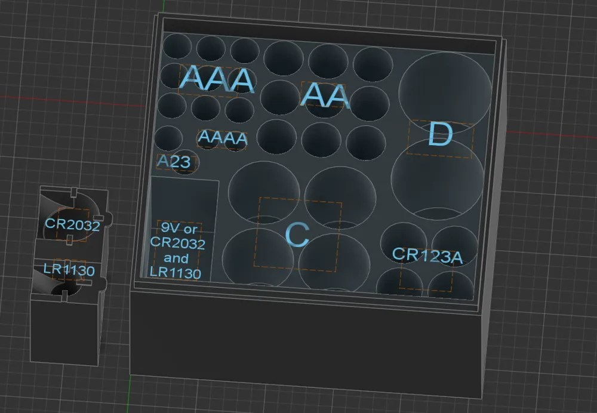Select the AAA text label on the tray
Viewport: 597px width, 413px height.
[217, 79]
